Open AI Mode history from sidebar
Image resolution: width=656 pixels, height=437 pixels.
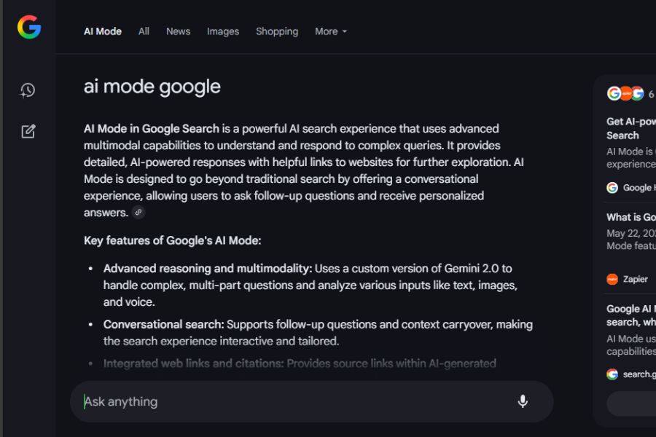click(x=28, y=90)
